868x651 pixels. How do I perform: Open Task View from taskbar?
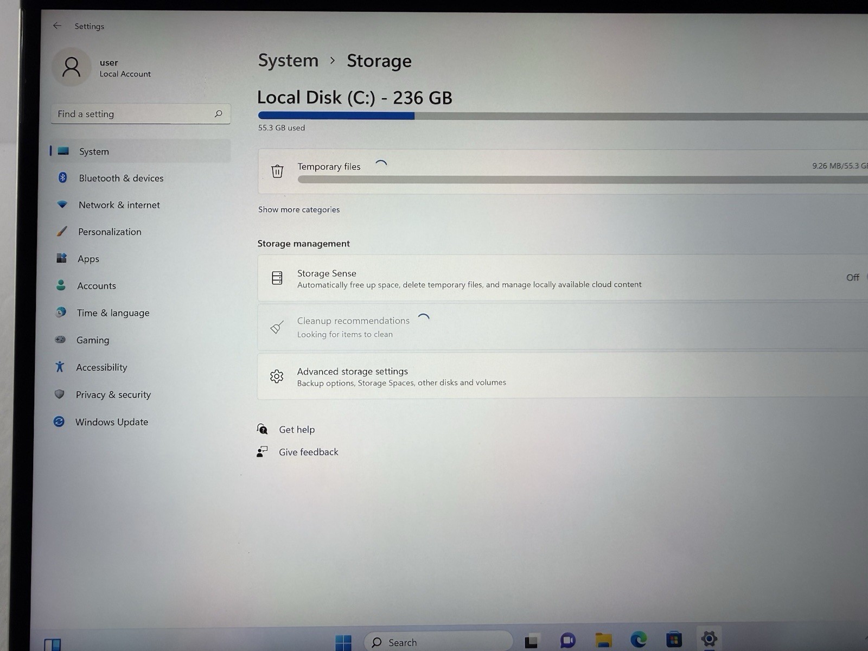tap(532, 641)
